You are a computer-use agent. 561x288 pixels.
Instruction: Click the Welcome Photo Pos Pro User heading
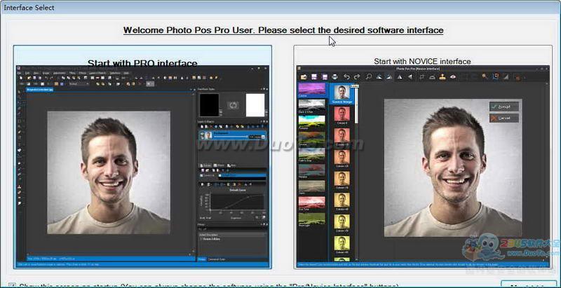coord(283,30)
